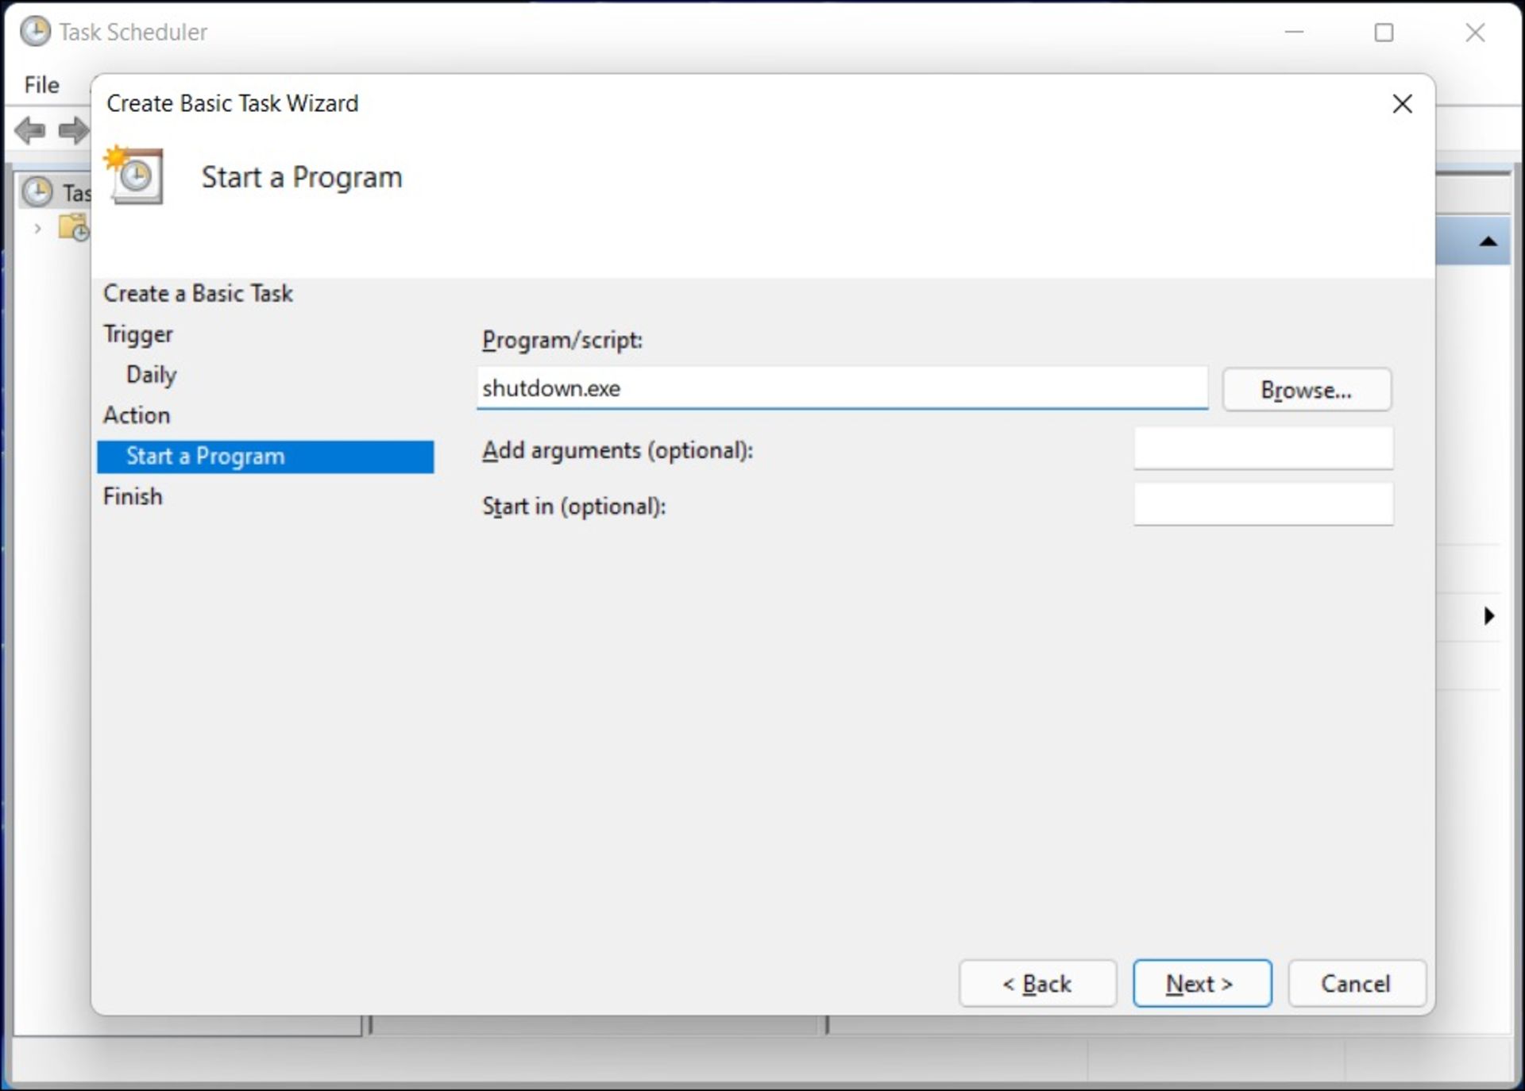Click the Add arguments (optional): label

(617, 450)
